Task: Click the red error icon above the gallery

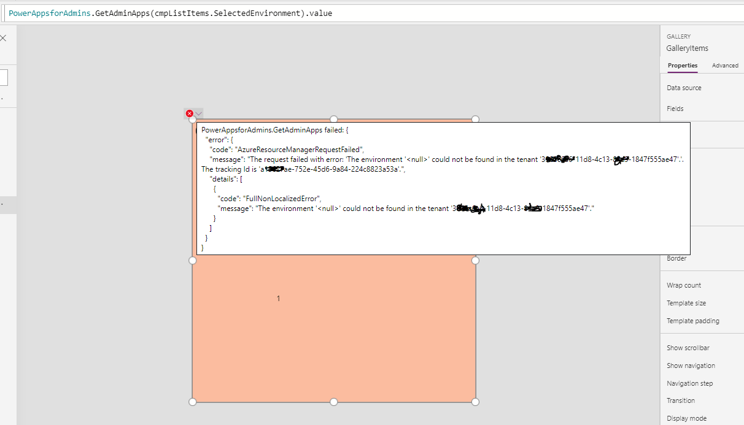Action: [189, 113]
